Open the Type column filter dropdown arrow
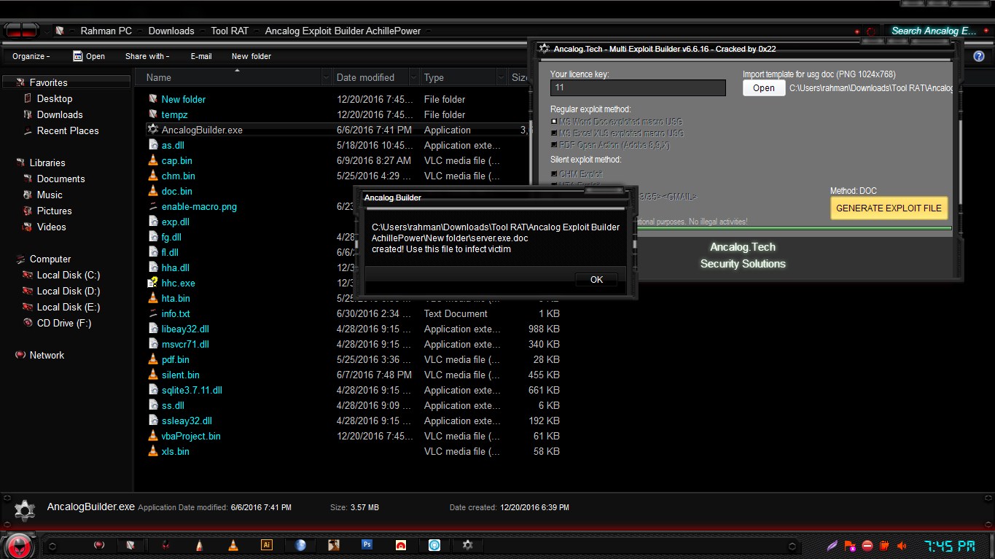The height and width of the screenshot is (559, 995). pyautogui.click(x=502, y=77)
